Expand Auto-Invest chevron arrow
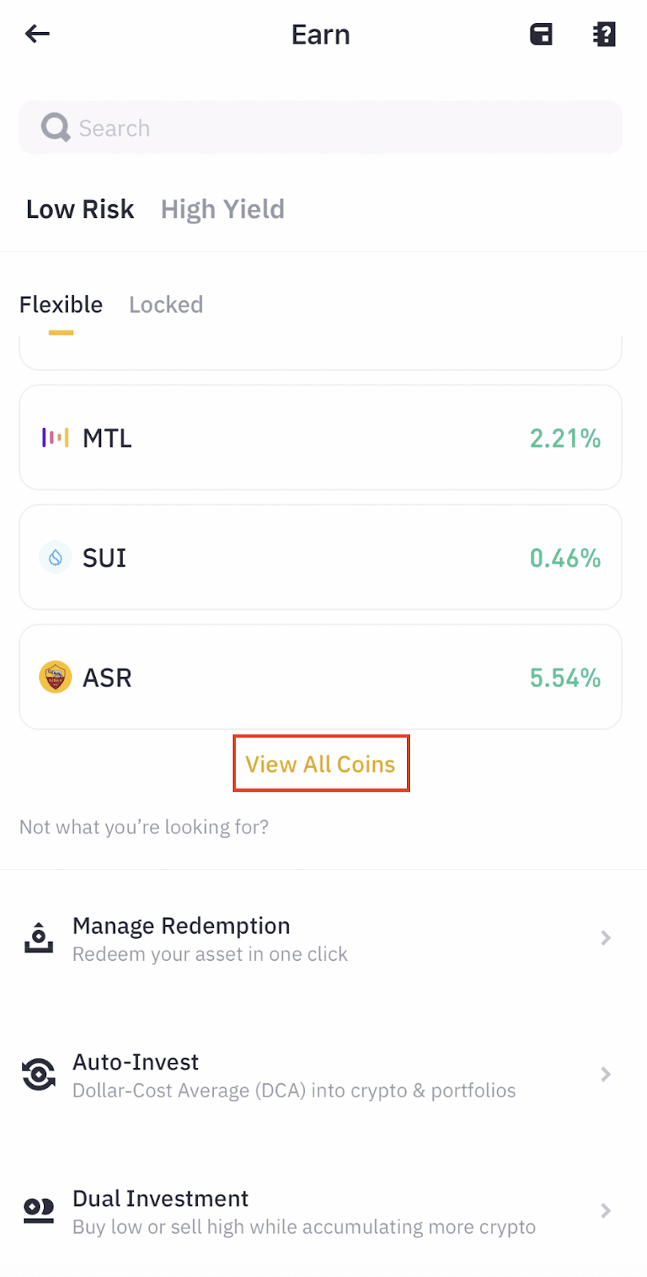 [606, 1074]
